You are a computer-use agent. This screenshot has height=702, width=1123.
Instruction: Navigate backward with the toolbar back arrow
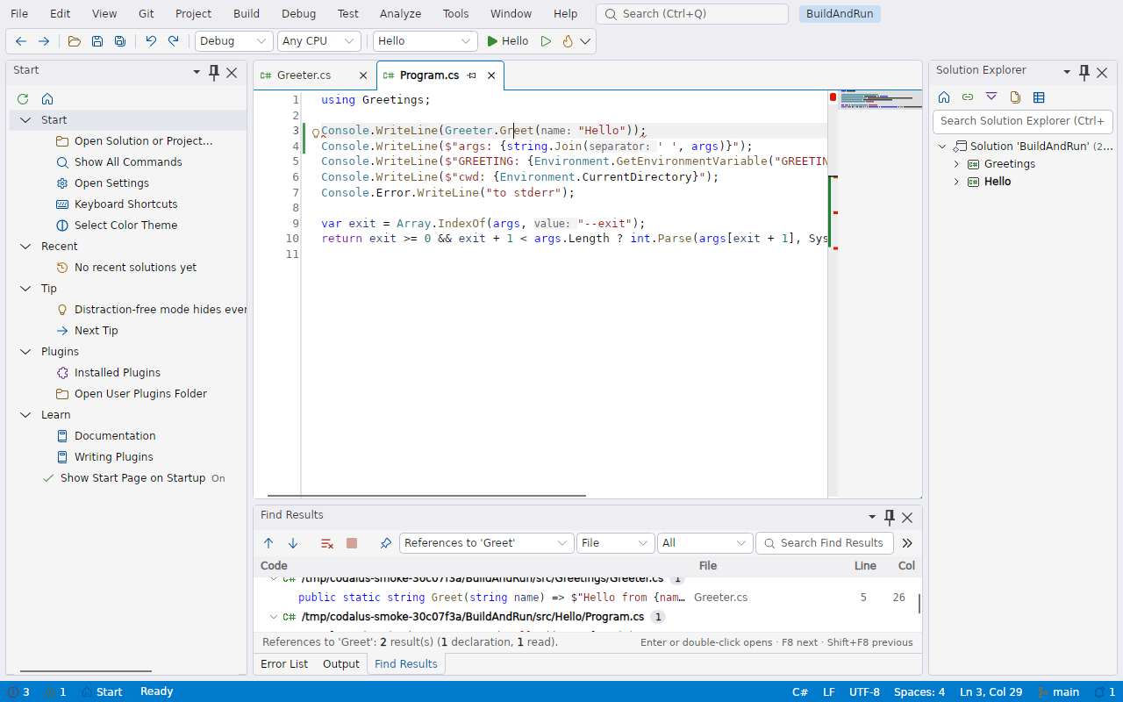coord(21,41)
